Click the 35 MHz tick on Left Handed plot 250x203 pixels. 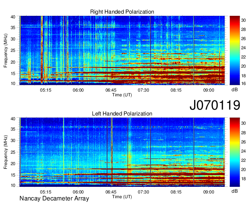click(13, 129)
